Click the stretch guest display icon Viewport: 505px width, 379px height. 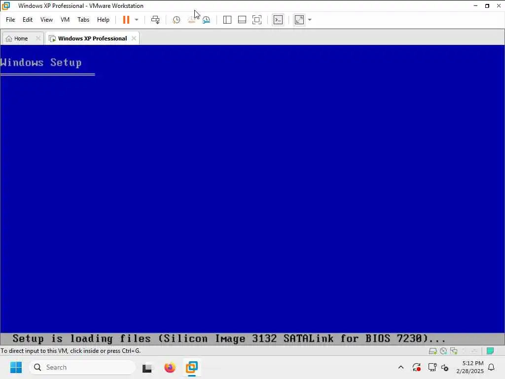[x=299, y=20]
